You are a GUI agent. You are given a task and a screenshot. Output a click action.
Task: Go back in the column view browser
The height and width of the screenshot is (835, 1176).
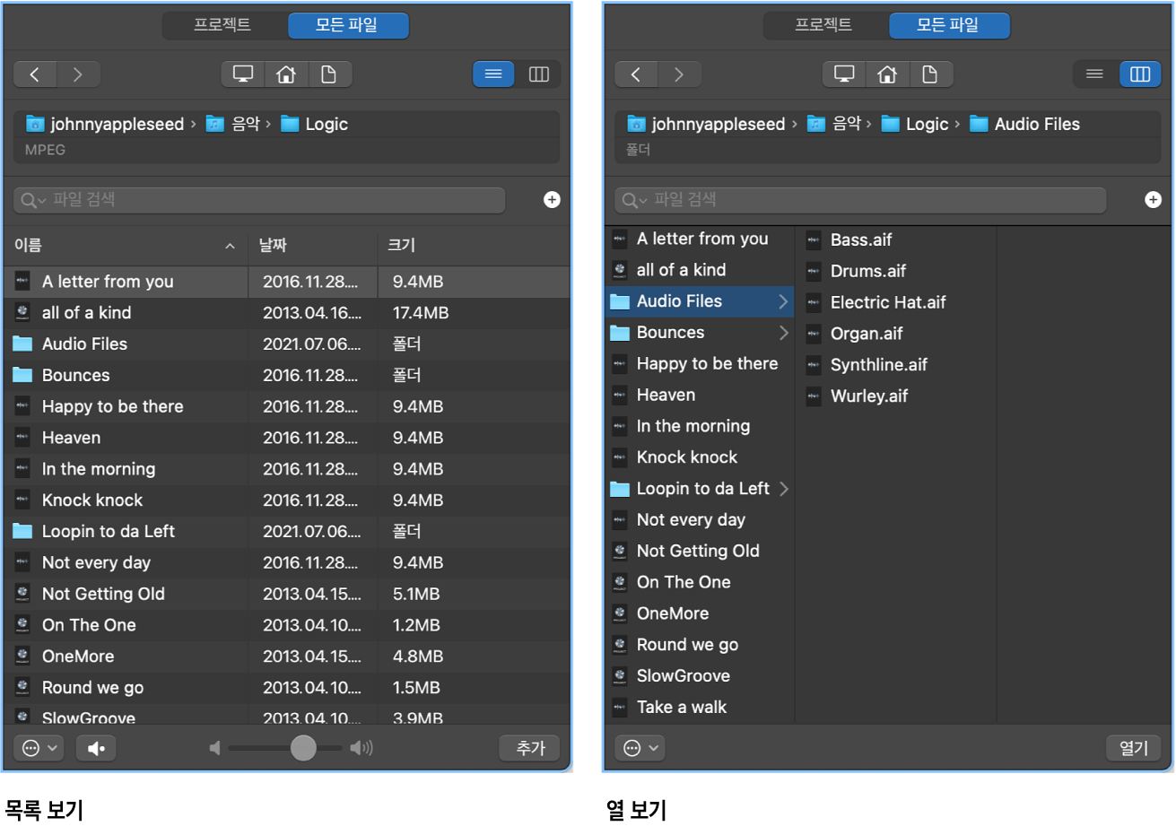point(636,74)
